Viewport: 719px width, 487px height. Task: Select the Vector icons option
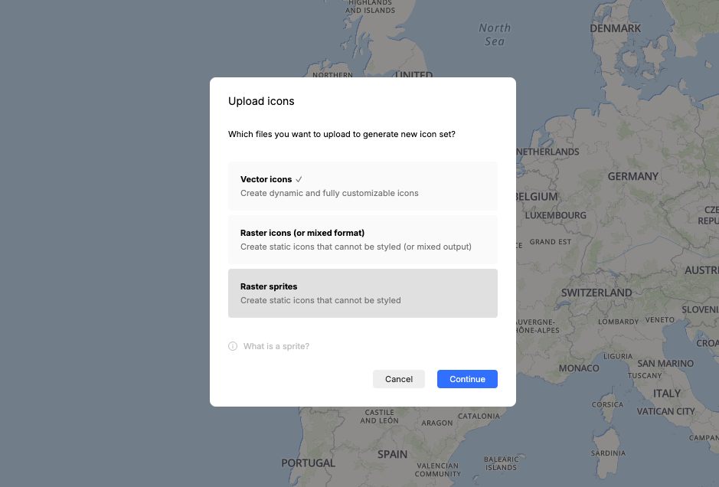tap(362, 186)
